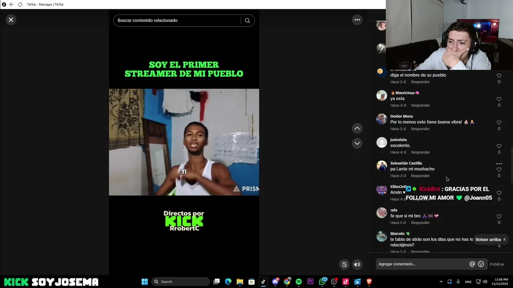Reply to Mauricioco's comment

(420, 106)
